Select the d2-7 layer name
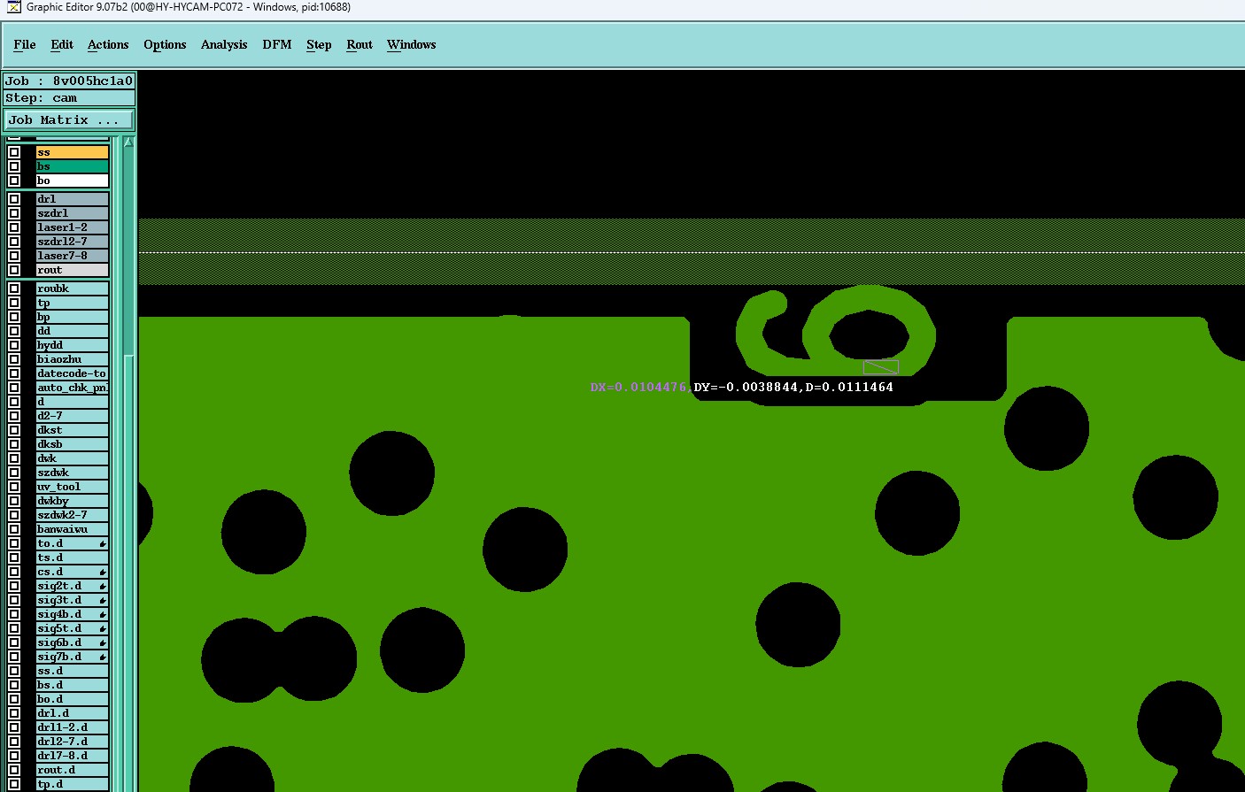The image size is (1245, 792). [72, 416]
